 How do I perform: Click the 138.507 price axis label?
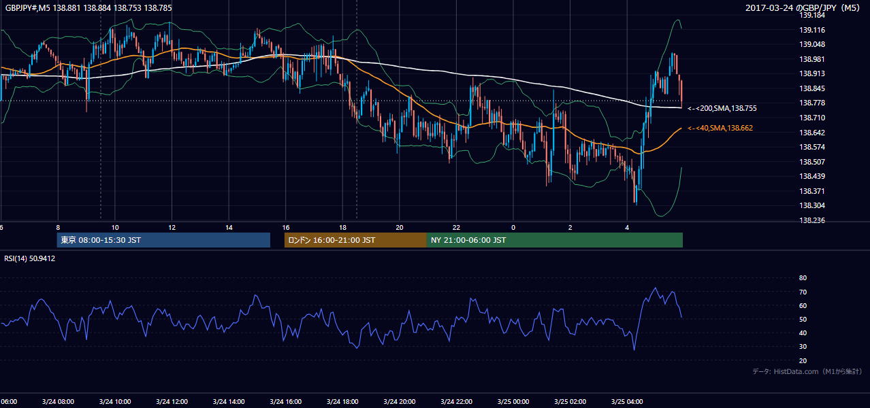[x=812, y=162]
